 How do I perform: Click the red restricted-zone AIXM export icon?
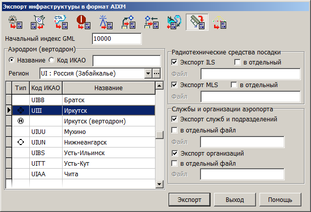(x=83, y=22)
